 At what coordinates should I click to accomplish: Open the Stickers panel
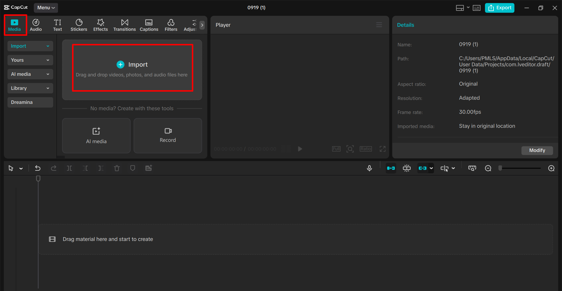[x=79, y=25]
